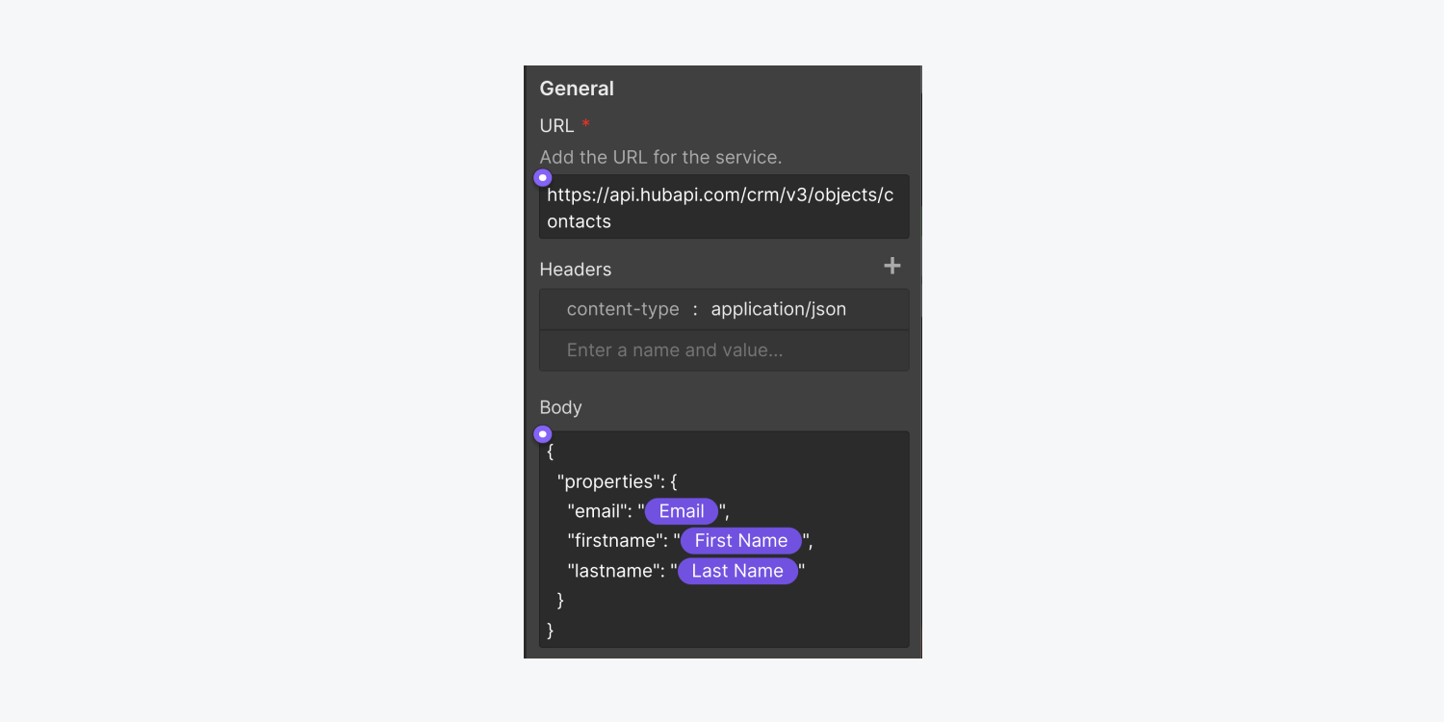Click the Body section label
Viewport: 1445px width, 723px height.
tap(560, 407)
